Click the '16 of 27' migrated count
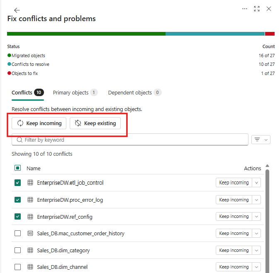Screen dimensions: 280x273 pyautogui.click(x=267, y=56)
